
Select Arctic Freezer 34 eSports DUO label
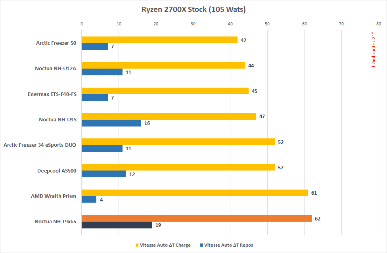40,145
